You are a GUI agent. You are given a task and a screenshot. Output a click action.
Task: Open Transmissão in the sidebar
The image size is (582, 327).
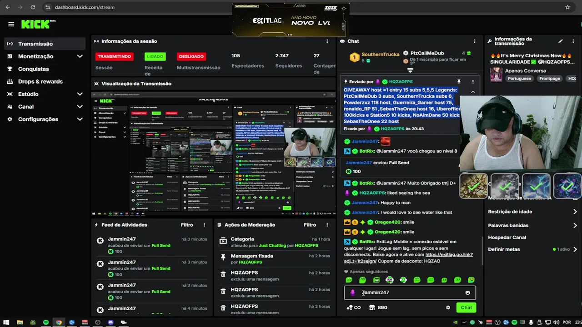(x=45, y=44)
